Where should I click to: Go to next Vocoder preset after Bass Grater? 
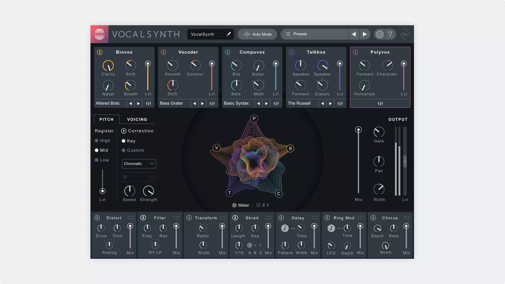click(202, 104)
